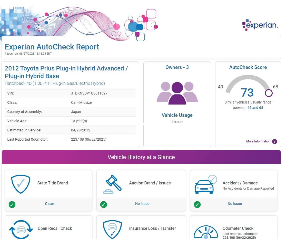Click the similar vehicles range text
Viewport: 287px width, 239px height.
(x=248, y=105)
